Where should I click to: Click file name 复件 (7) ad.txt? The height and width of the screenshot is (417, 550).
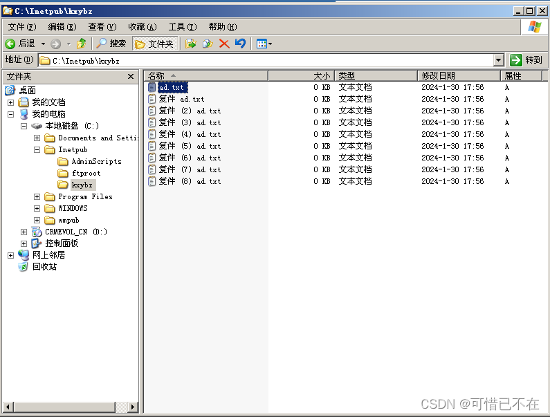click(x=190, y=169)
